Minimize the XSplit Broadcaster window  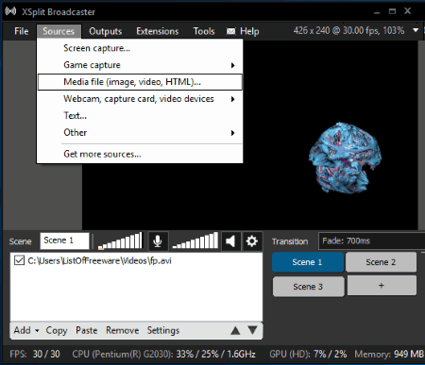tap(377, 12)
